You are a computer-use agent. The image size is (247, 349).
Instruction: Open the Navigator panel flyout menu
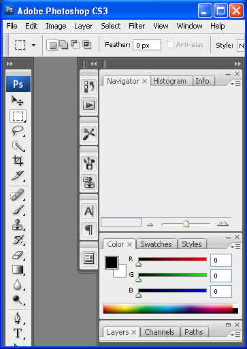pyautogui.click(x=236, y=84)
